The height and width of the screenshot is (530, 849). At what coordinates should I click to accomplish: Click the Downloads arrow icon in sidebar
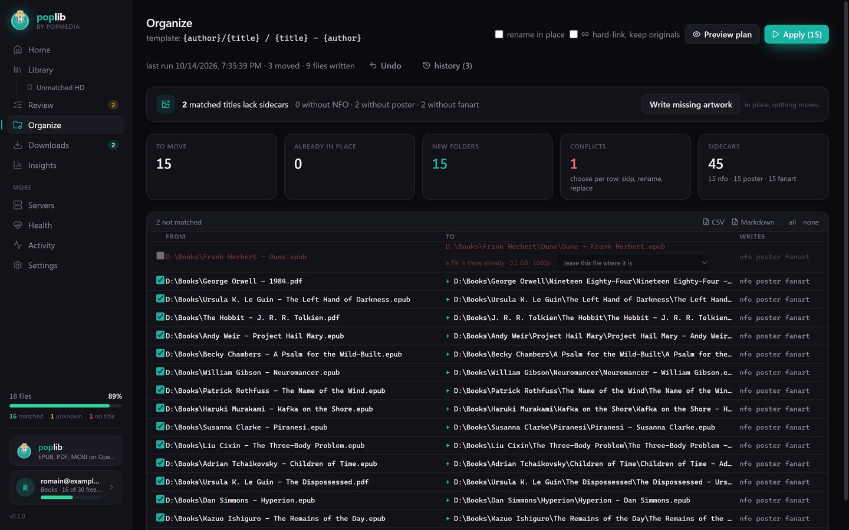click(x=18, y=145)
